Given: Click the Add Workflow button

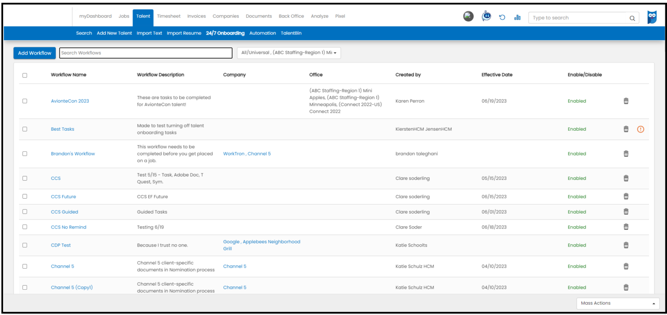Looking at the screenshot, I should 34,53.
